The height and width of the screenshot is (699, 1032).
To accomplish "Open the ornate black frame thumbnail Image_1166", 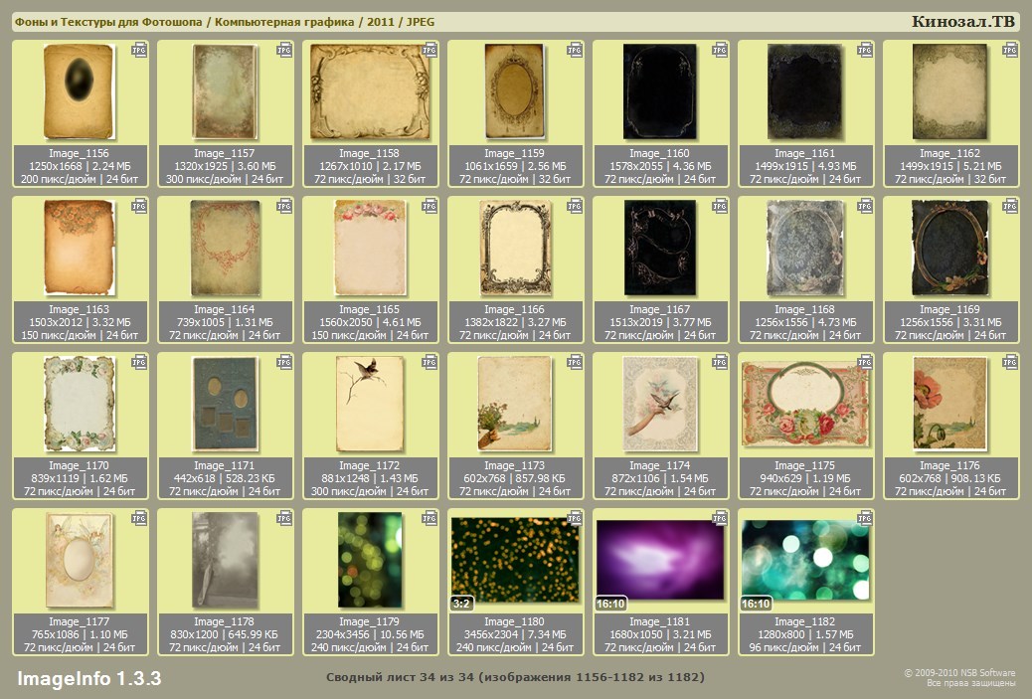I will [x=515, y=247].
